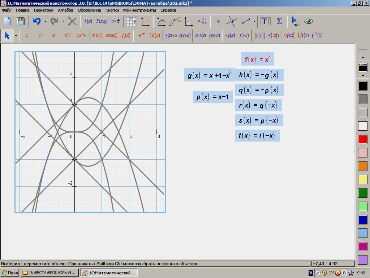The width and height of the screenshot is (370, 278).
Task: Open the dropdown next to the segment tool
Action: coord(254,21)
